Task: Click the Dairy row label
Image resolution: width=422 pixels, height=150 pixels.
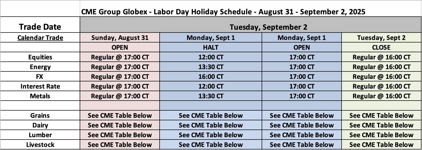Action: [40, 125]
